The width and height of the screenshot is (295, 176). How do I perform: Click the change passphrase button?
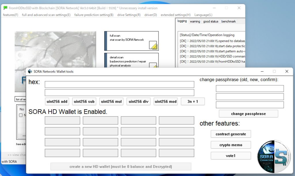(248, 114)
